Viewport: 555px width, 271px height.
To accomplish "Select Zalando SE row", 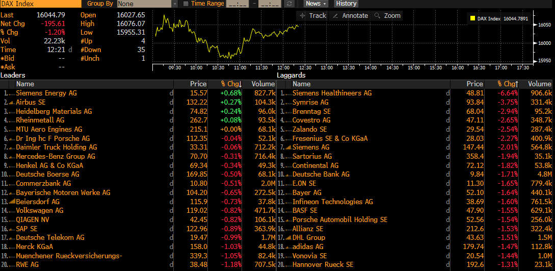I will (x=415, y=129).
